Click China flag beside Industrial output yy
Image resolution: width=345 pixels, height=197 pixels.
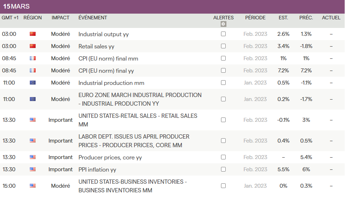33,34
